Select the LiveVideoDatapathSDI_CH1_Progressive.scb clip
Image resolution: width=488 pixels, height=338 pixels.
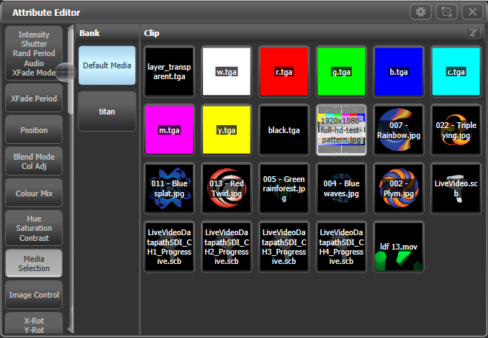(x=169, y=247)
